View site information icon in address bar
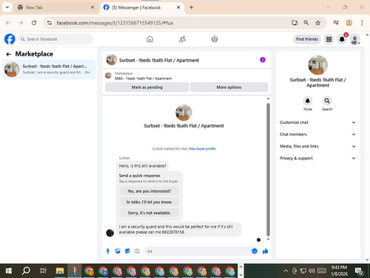 click(x=50, y=23)
